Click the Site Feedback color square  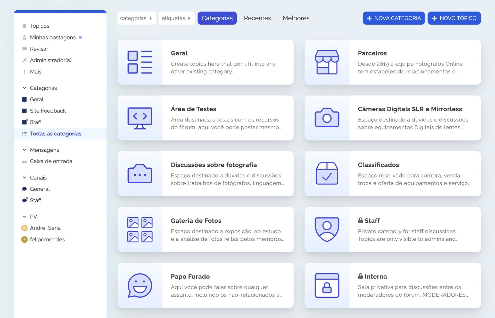tap(24, 111)
